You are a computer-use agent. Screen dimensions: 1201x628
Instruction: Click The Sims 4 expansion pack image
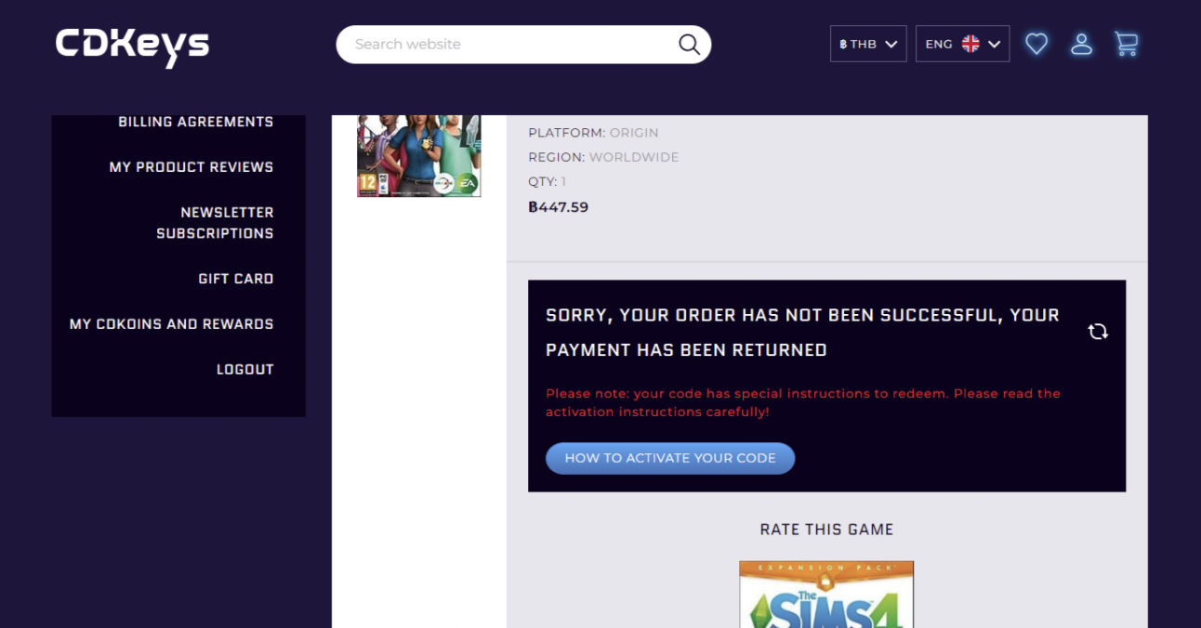coord(826,595)
